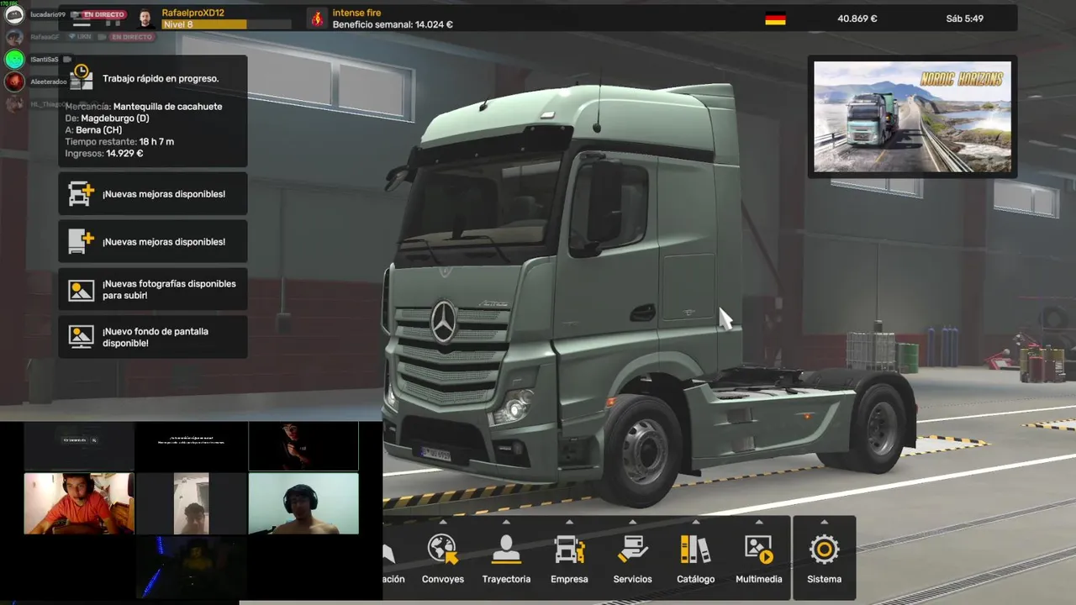Viewport: 1076px width, 605px height.
Task: Click the remaining time 18 h 7 m
Action: click(156, 142)
